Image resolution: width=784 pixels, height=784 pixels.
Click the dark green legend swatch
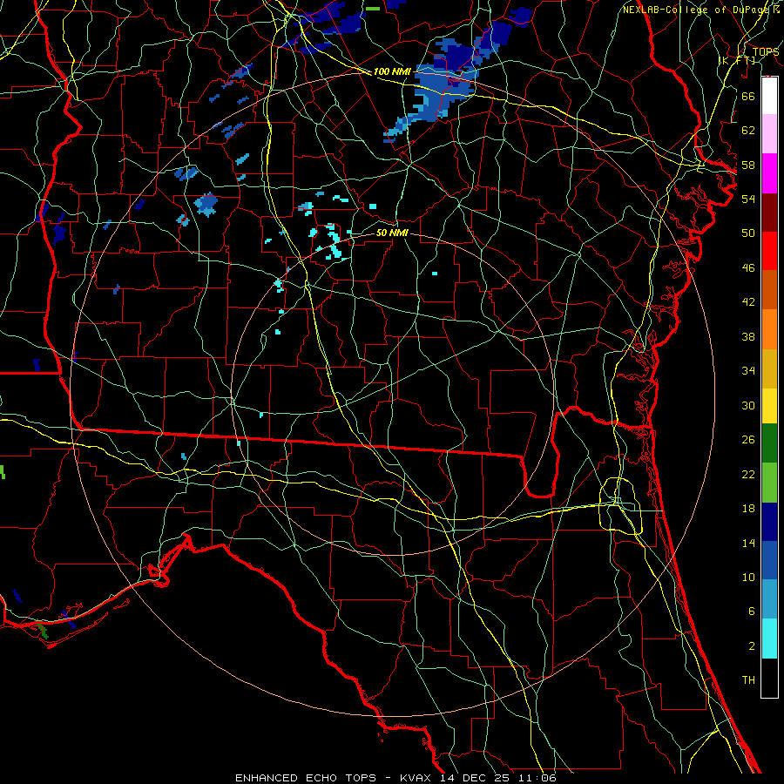click(x=769, y=443)
